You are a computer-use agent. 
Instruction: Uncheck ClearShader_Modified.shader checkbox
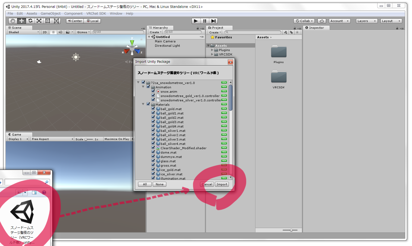tap(153, 148)
